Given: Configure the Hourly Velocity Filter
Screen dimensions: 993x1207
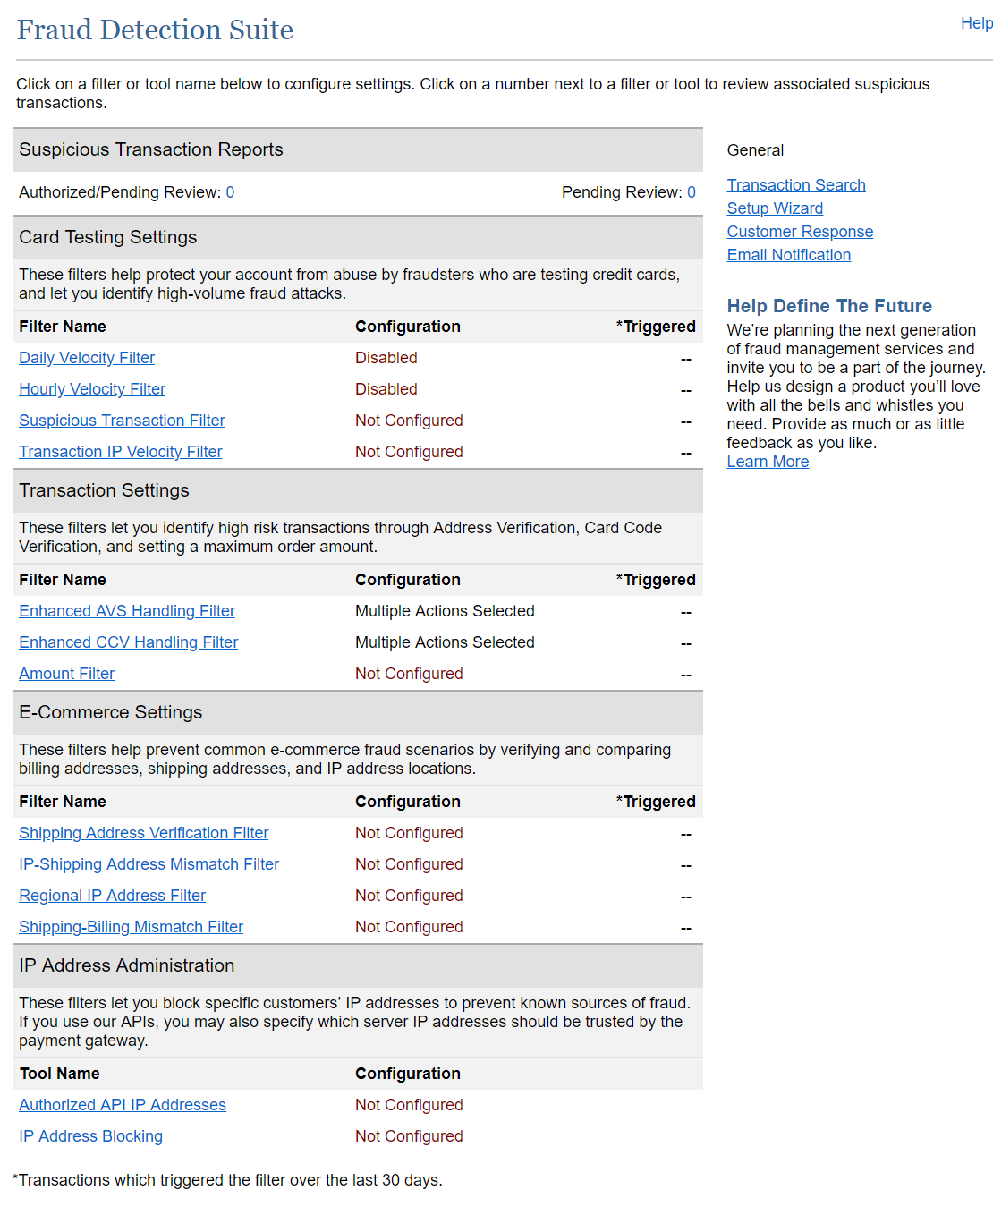Looking at the screenshot, I should tap(92, 389).
